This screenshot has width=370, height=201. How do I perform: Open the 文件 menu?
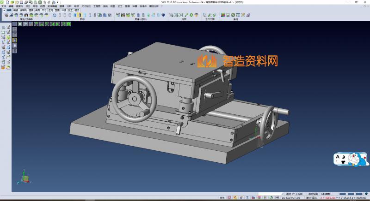4,6
